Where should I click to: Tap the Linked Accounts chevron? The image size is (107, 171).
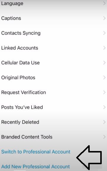point(104,48)
